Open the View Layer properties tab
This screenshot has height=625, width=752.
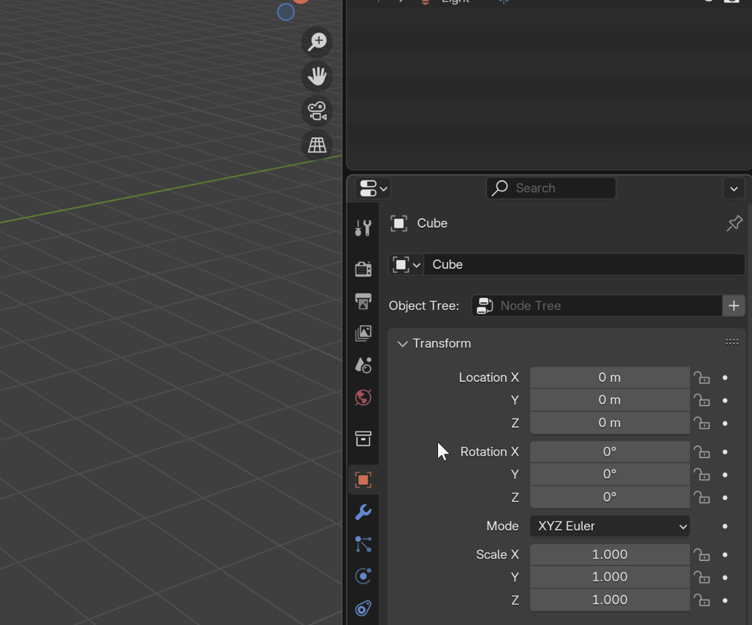point(363,333)
